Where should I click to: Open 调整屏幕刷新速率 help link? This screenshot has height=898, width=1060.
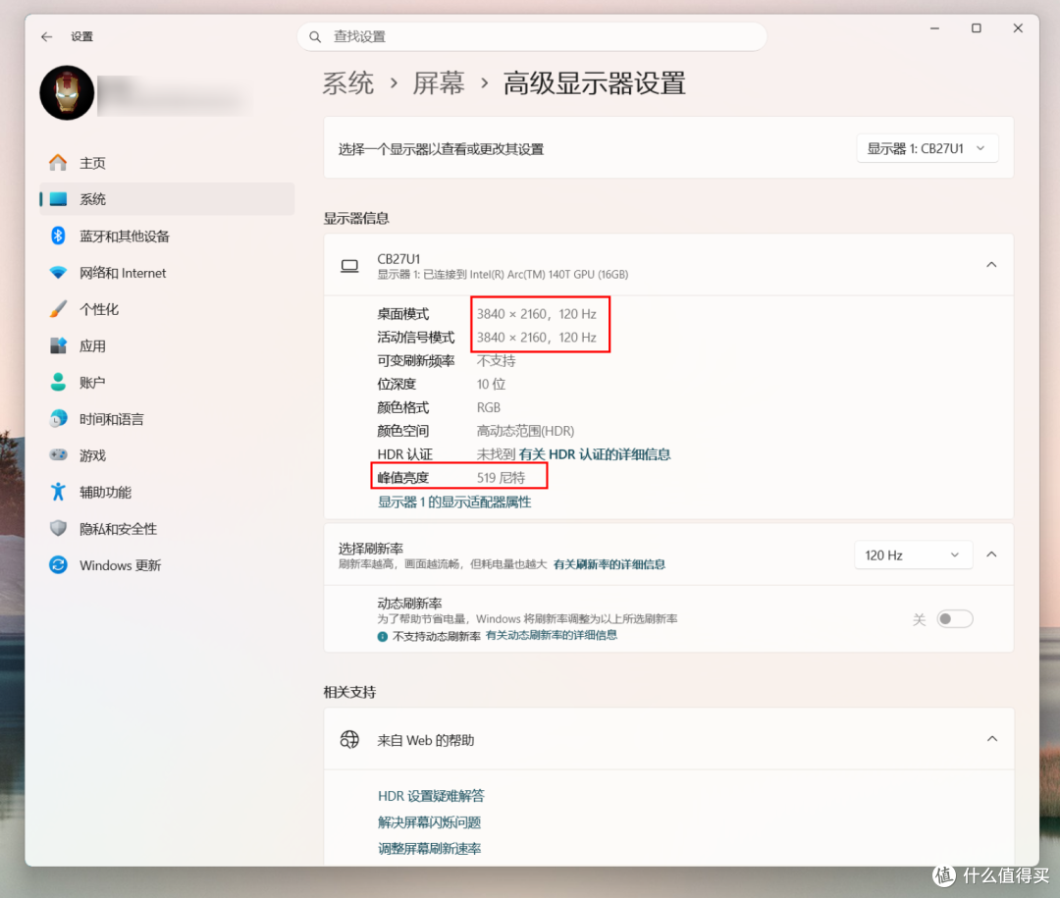point(429,849)
